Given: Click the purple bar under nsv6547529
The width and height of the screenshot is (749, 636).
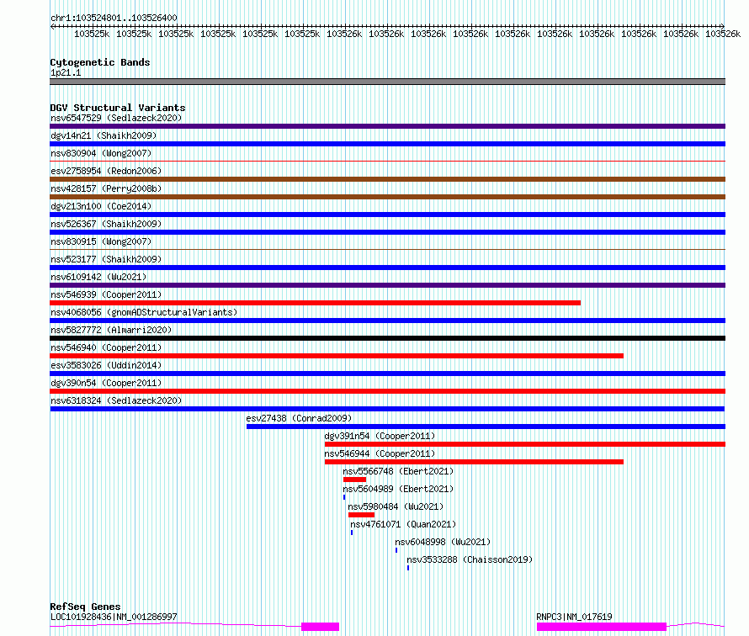Looking at the screenshot, I should pyautogui.click(x=387, y=126).
